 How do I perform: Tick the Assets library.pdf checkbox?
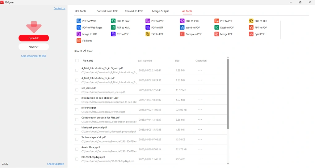[x=77, y=149]
